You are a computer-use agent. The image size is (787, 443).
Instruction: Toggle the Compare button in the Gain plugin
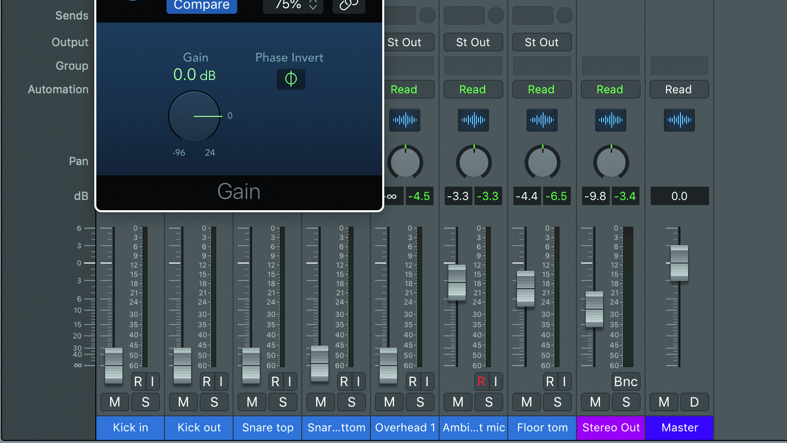(202, 6)
